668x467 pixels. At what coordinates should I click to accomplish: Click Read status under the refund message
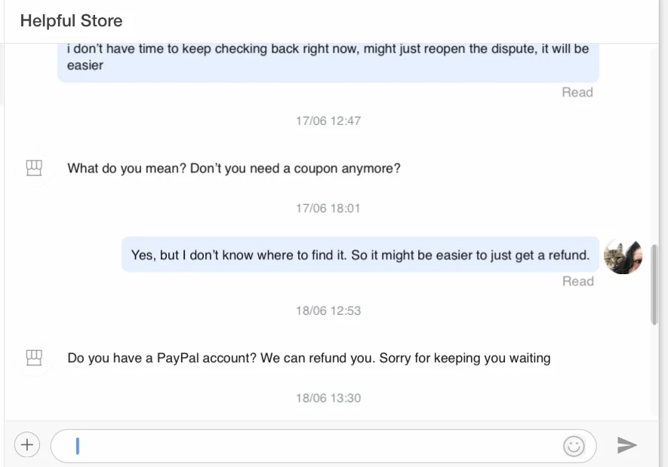tap(578, 282)
